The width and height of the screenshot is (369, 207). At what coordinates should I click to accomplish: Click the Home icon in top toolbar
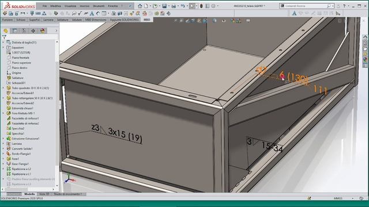140,6
